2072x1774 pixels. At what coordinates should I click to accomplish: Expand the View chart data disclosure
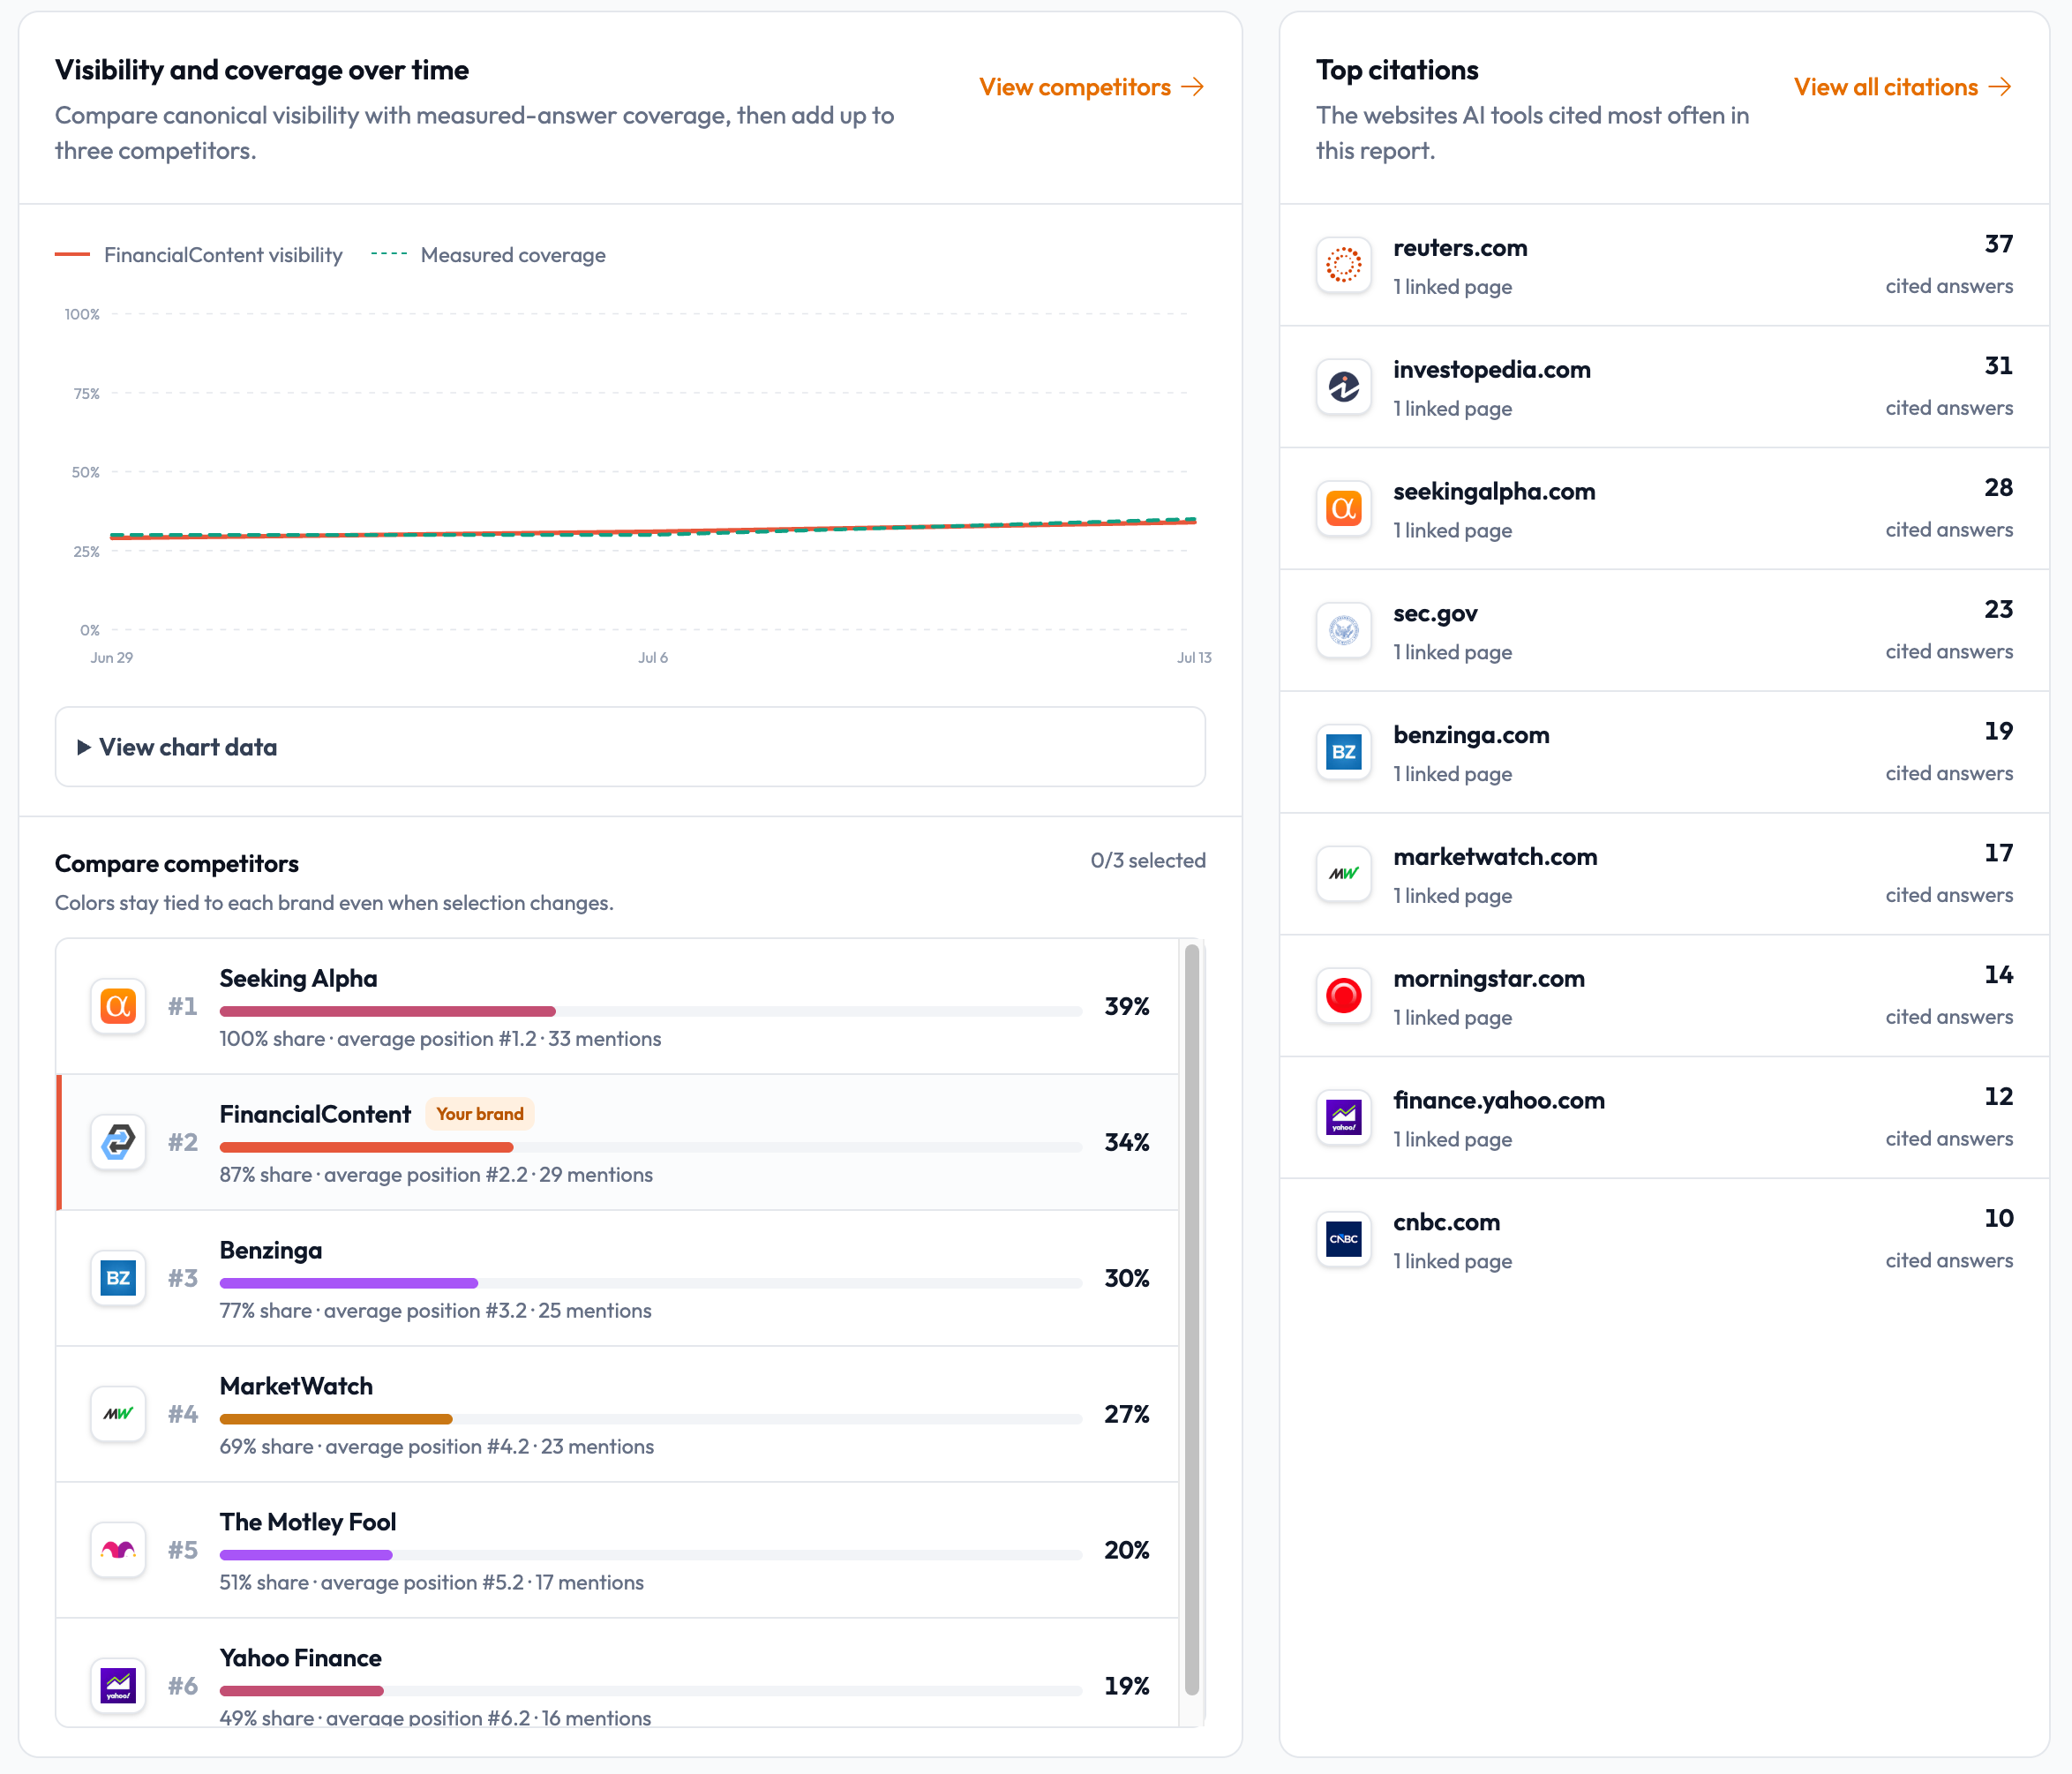point(630,747)
